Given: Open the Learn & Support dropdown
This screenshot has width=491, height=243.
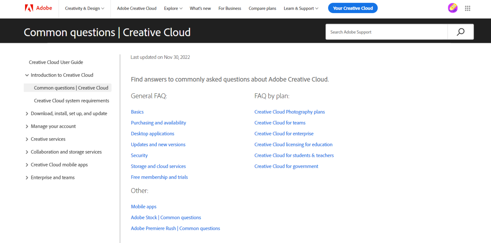Looking at the screenshot, I should (x=301, y=8).
